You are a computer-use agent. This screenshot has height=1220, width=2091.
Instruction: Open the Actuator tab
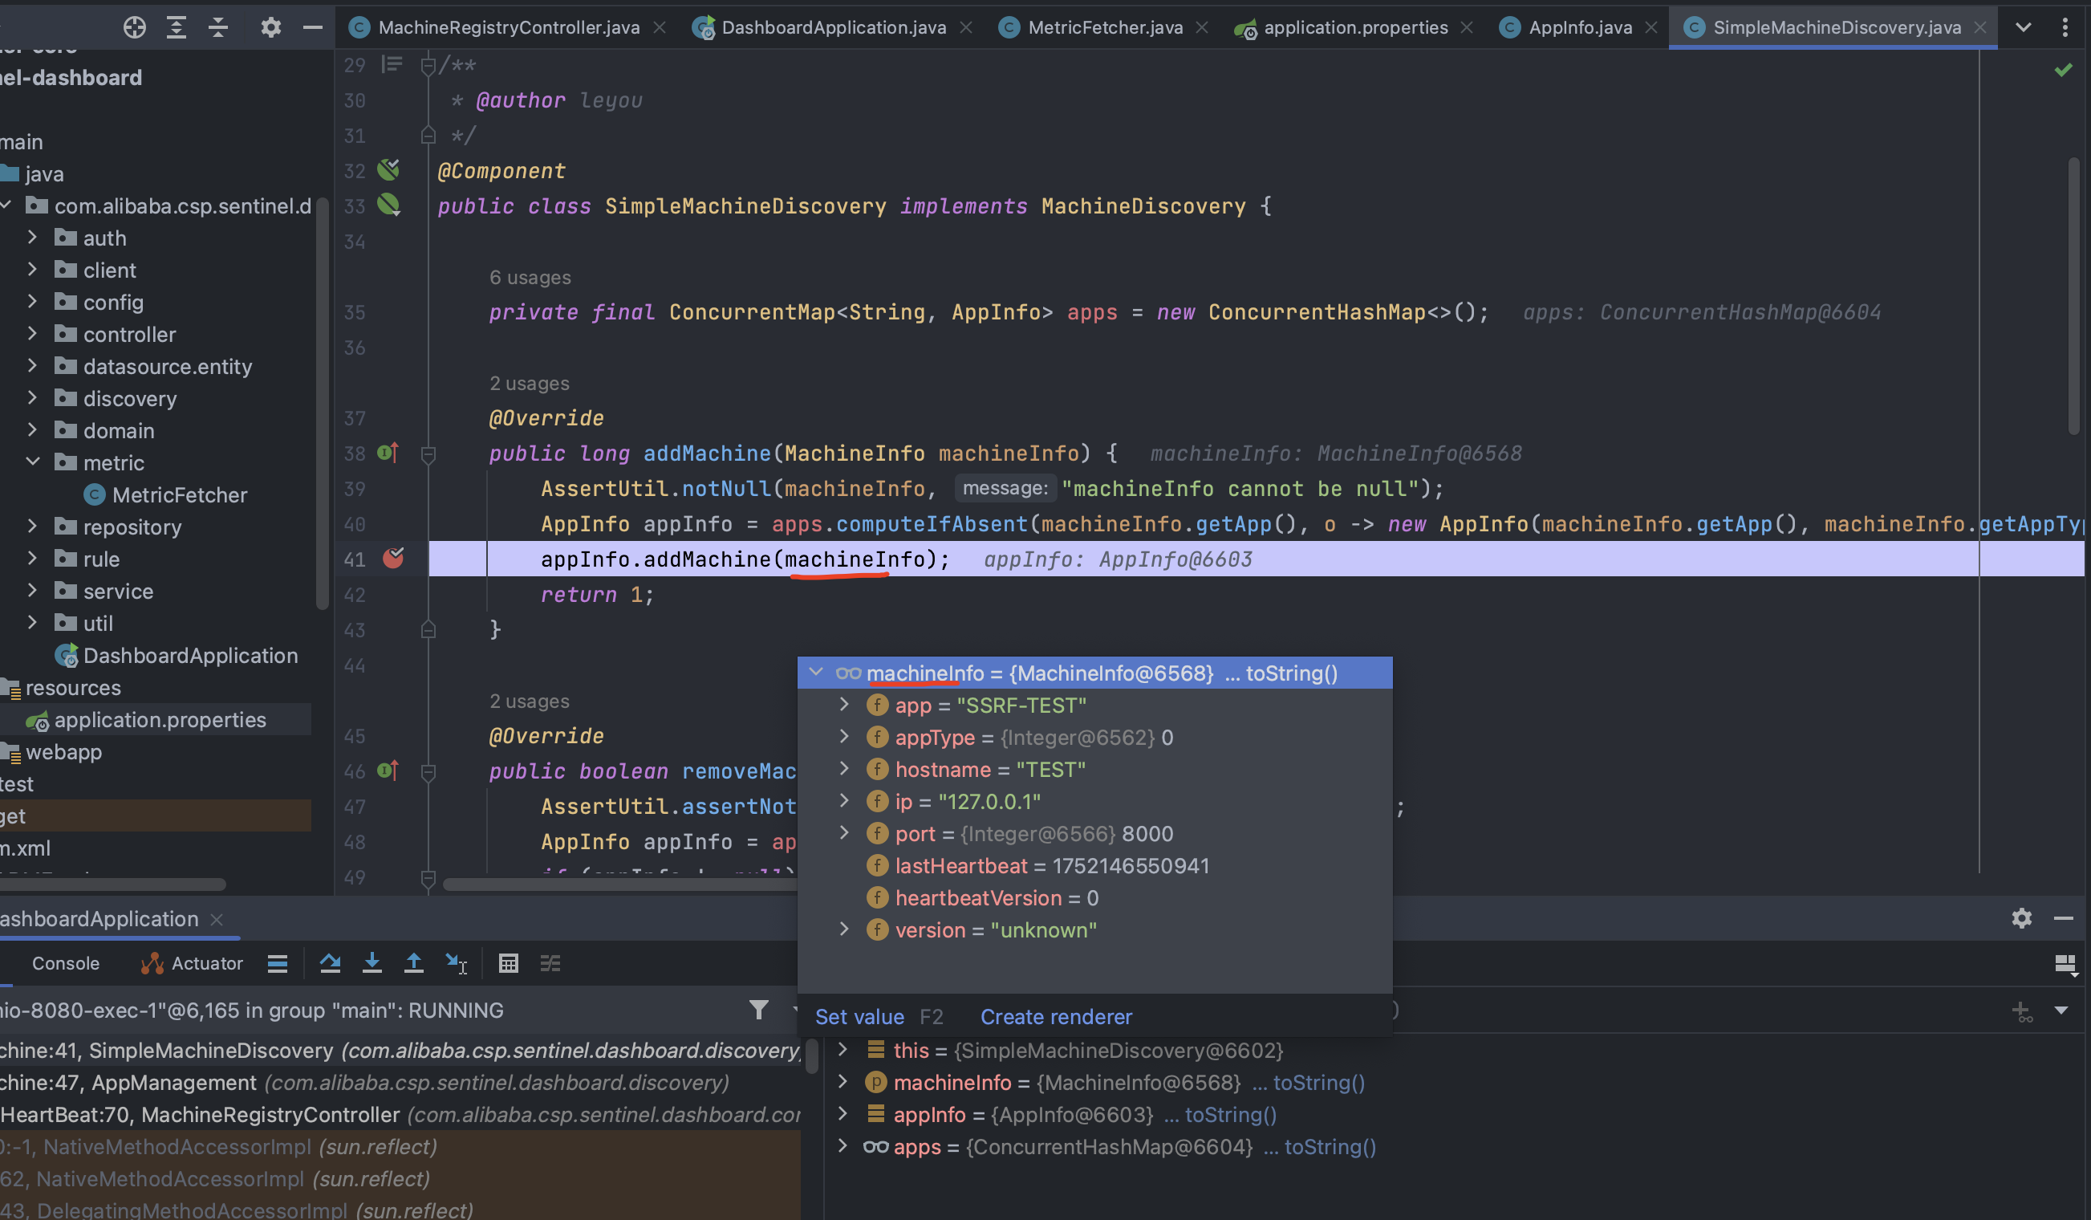[192, 962]
